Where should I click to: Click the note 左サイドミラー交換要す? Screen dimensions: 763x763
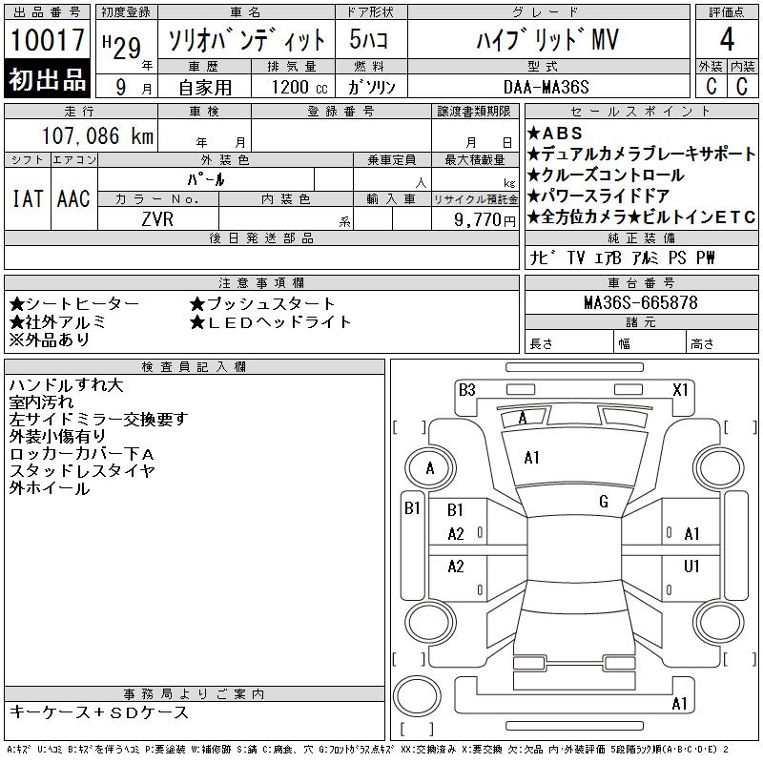click(x=99, y=420)
